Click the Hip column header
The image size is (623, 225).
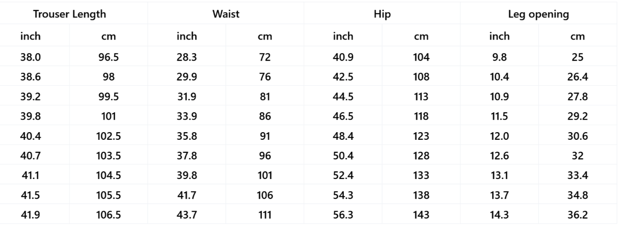click(382, 14)
